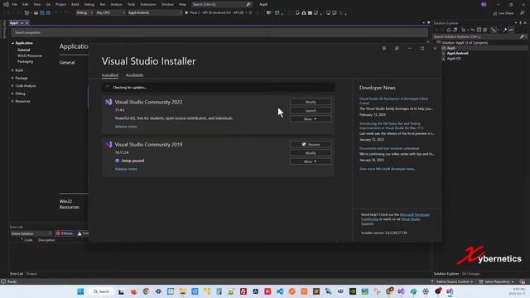530x298 pixels.
Task: Open the Build menu
Action: [x=75, y=4]
